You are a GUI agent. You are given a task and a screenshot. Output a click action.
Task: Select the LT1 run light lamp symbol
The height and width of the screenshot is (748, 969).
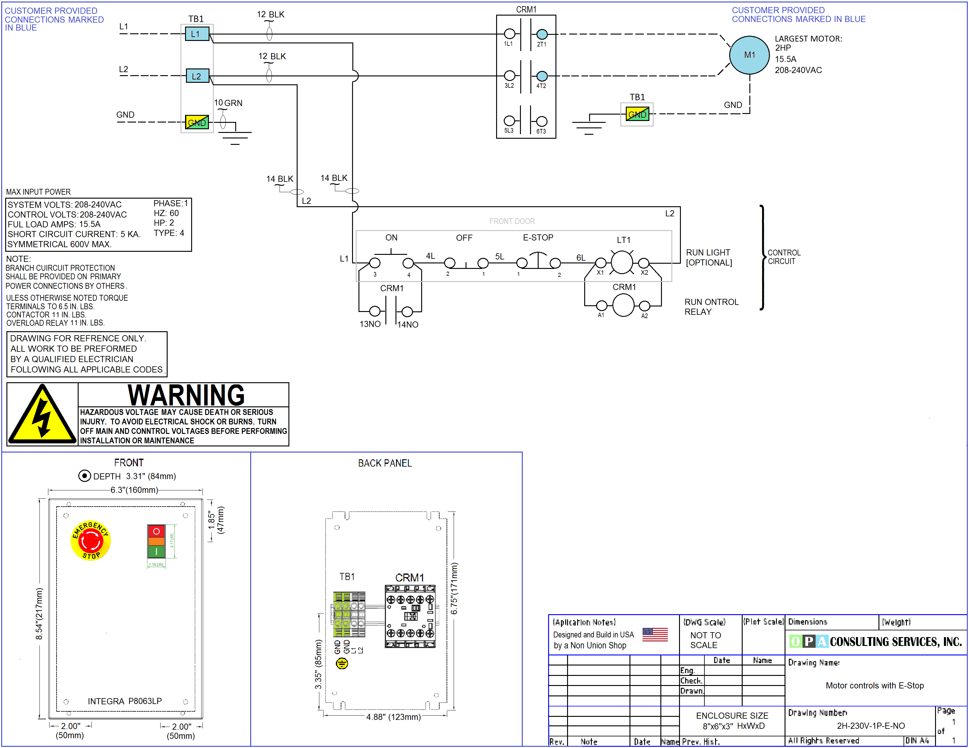[622, 262]
